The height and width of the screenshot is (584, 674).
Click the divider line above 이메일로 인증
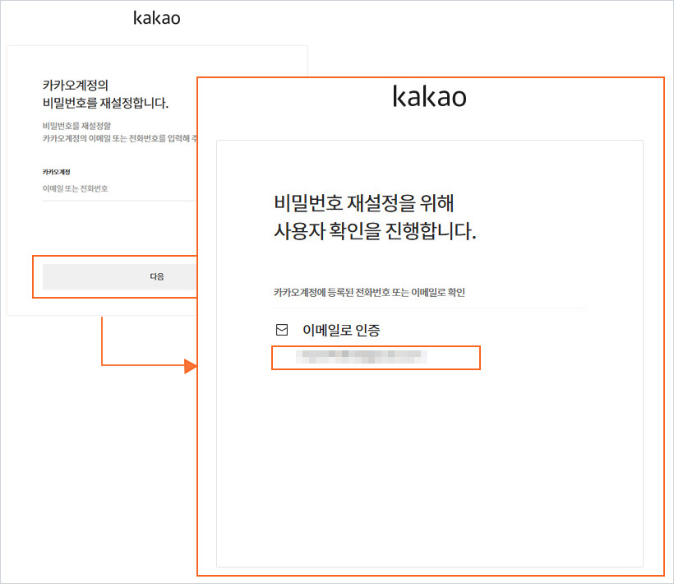coord(427,308)
